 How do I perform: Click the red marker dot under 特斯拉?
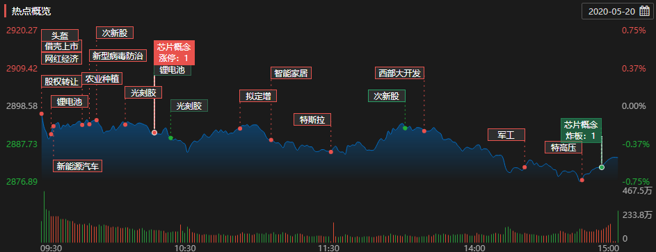331,152
